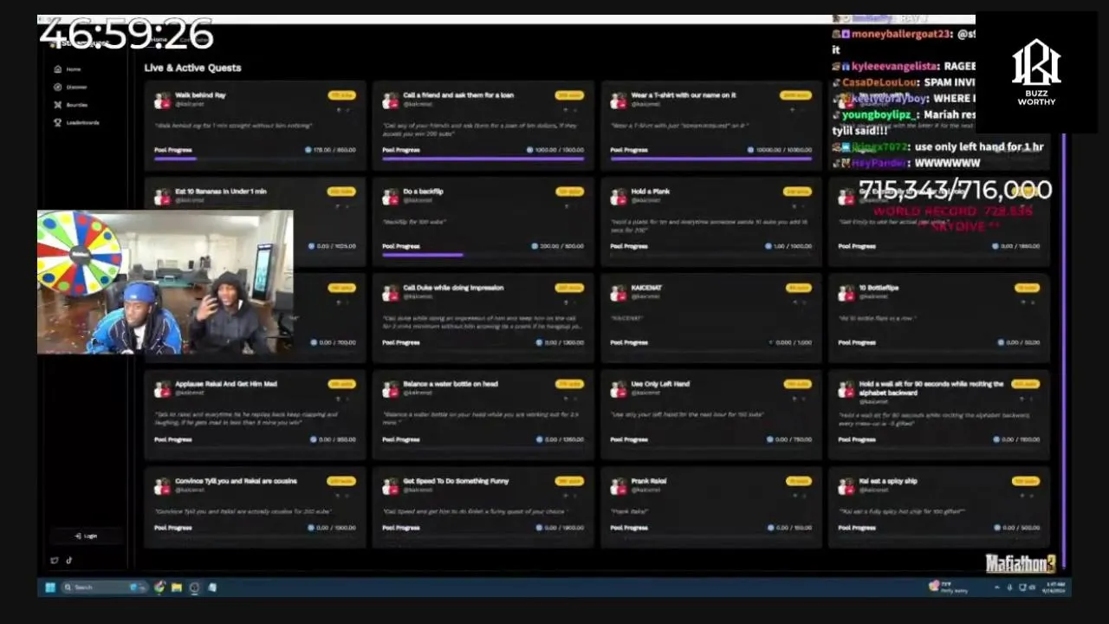Click avatar on 'Call Duke while doing impression' card
Screen dimensions: 1109x624
pos(390,293)
